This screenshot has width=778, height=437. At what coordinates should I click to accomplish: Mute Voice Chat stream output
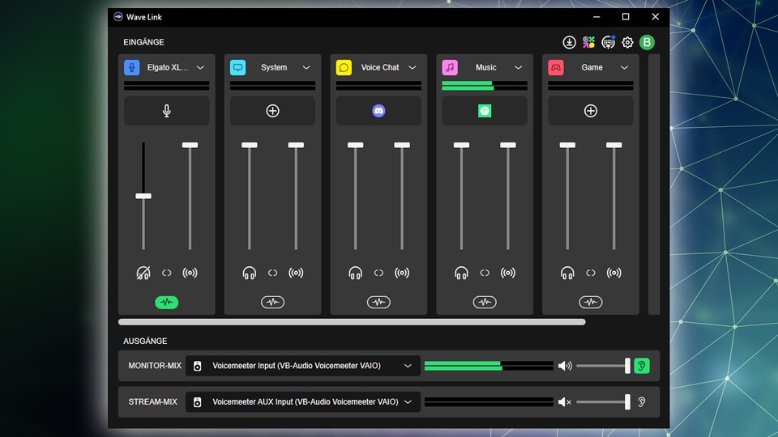click(402, 273)
